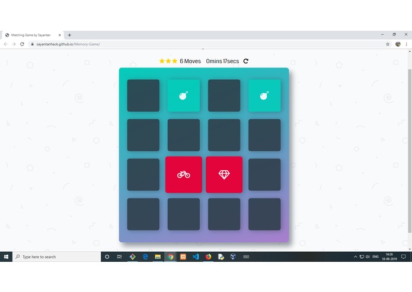Open the Windows Start menu
Image resolution: width=412 pixels, height=292 pixels.
pos(6,257)
